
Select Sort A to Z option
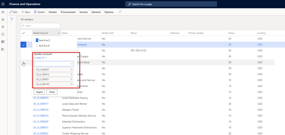pos(44,40)
